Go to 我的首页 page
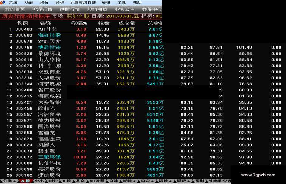286x184 pixels. [15, 9]
